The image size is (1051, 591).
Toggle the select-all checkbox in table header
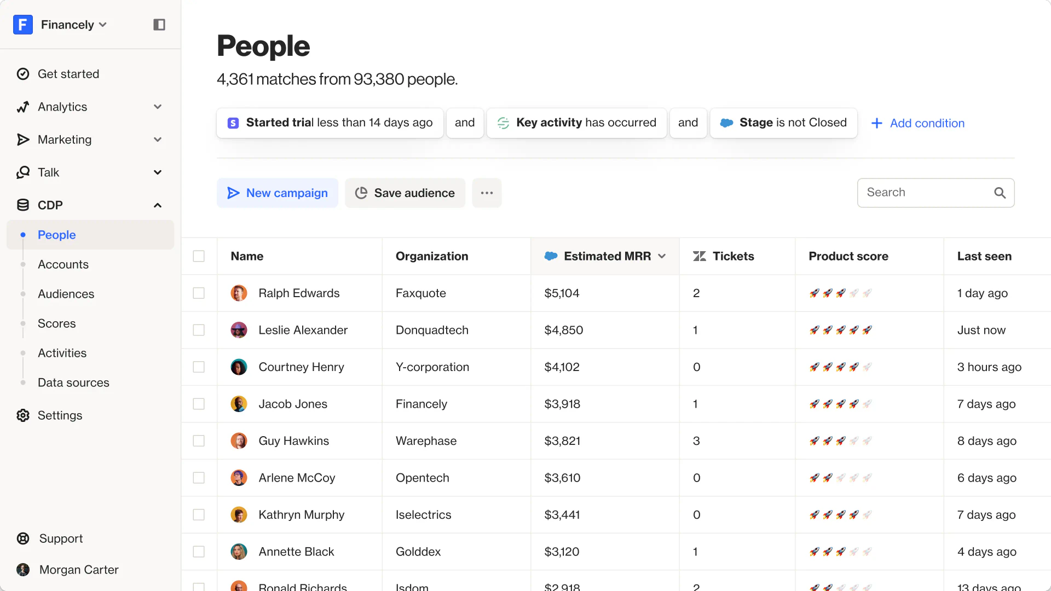coord(199,256)
